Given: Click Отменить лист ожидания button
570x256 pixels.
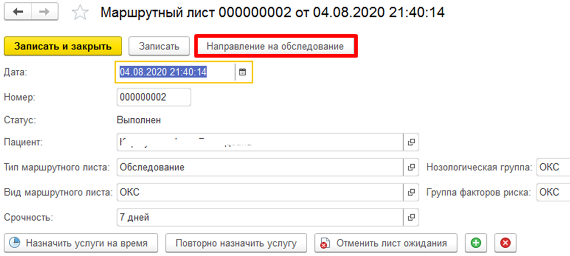Looking at the screenshot, I should pyautogui.click(x=386, y=242).
